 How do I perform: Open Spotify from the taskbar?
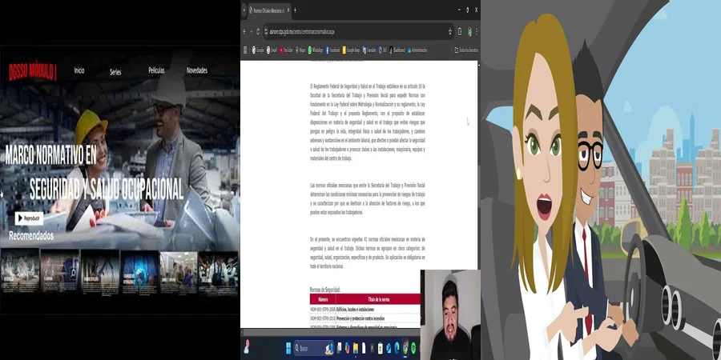[413, 348]
